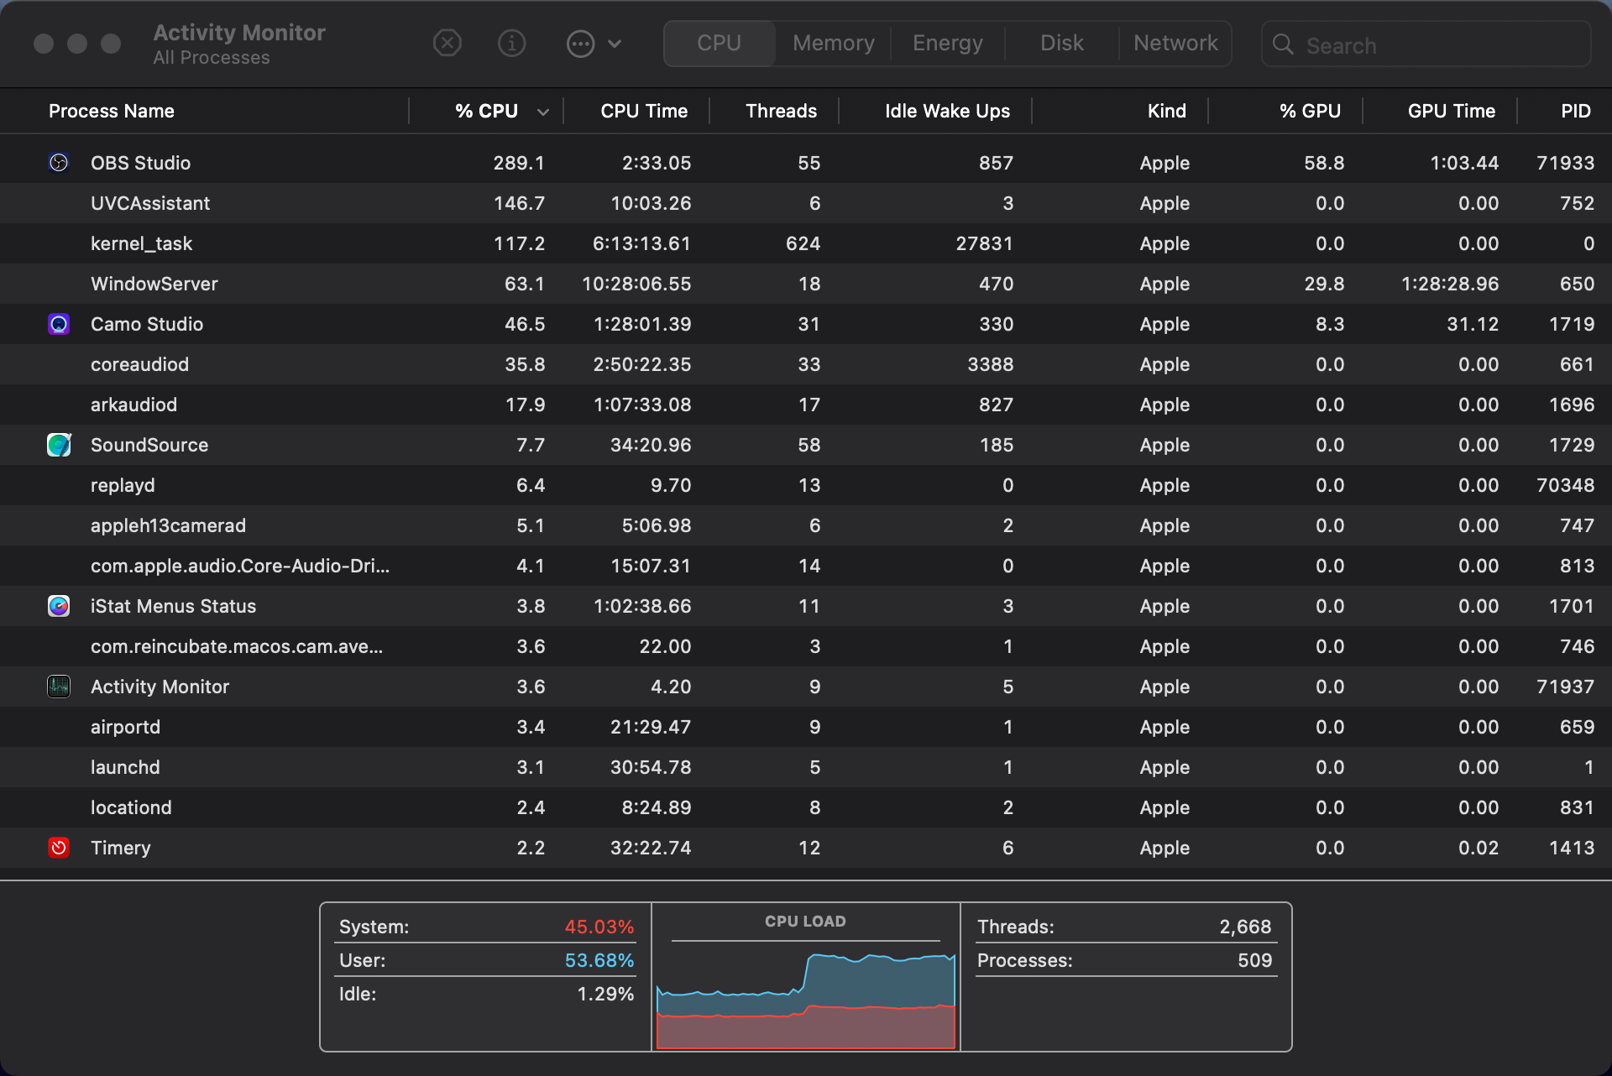Open the More Options ellipsis dropdown
This screenshot has width=1612, height=1076.
point(594,43)
